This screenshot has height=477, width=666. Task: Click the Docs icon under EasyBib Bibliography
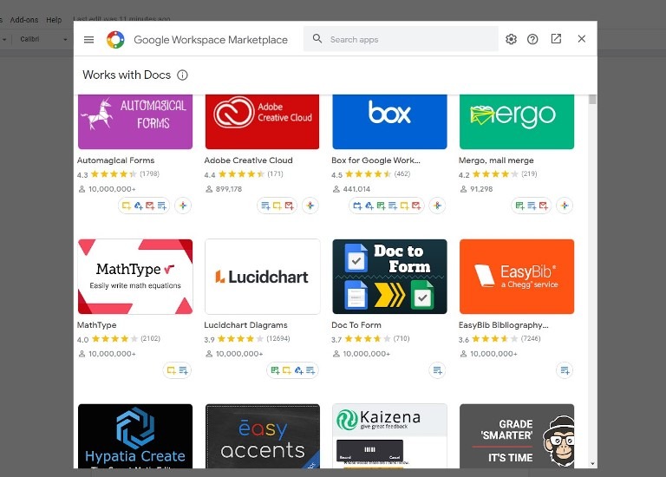[x=565, y=370]
